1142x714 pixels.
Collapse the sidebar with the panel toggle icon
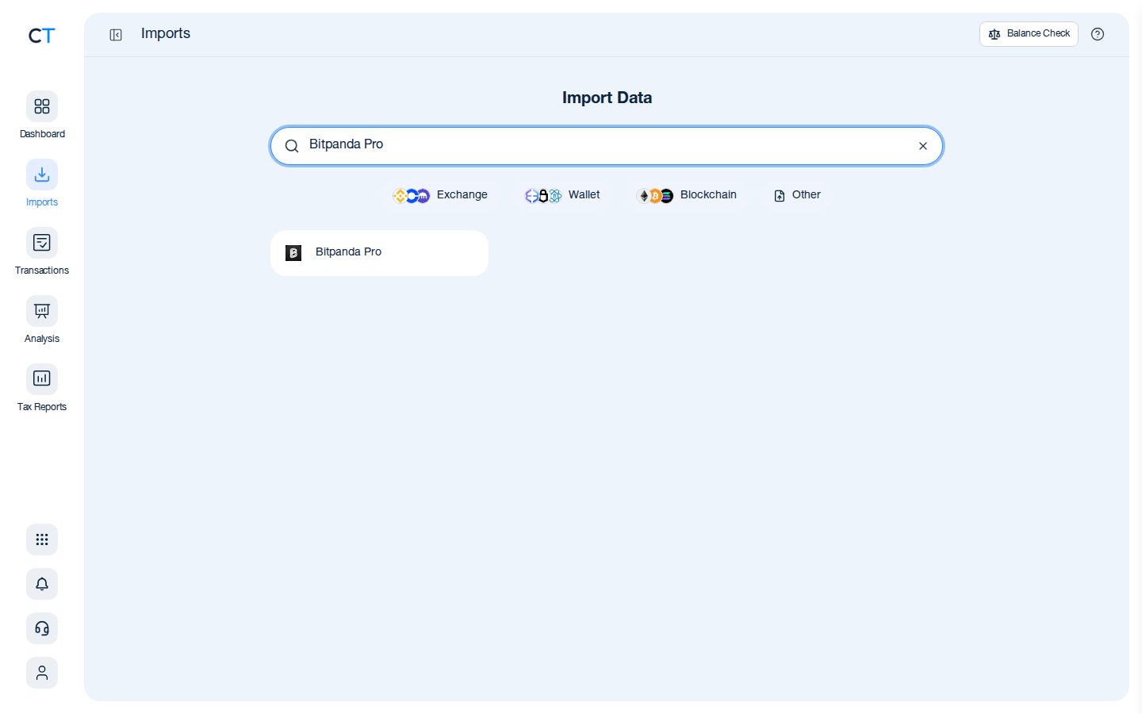(116, 34)
